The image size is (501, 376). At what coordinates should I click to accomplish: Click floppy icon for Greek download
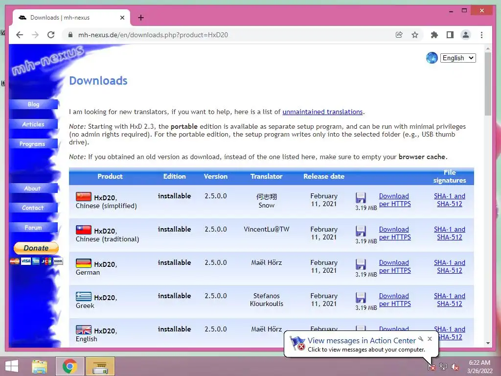361,298
